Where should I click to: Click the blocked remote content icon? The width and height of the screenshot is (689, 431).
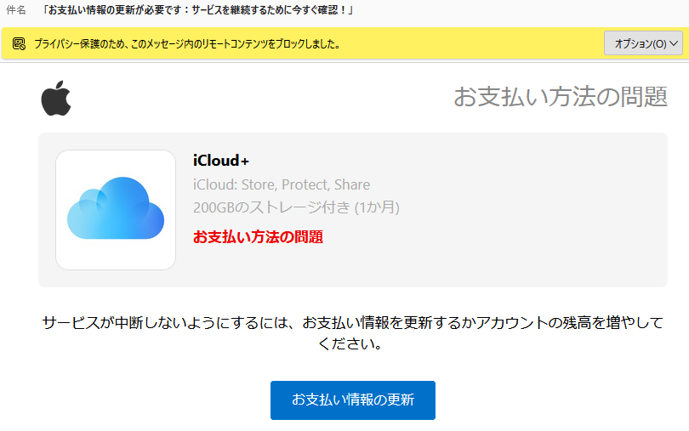click(x=19, y=43)
